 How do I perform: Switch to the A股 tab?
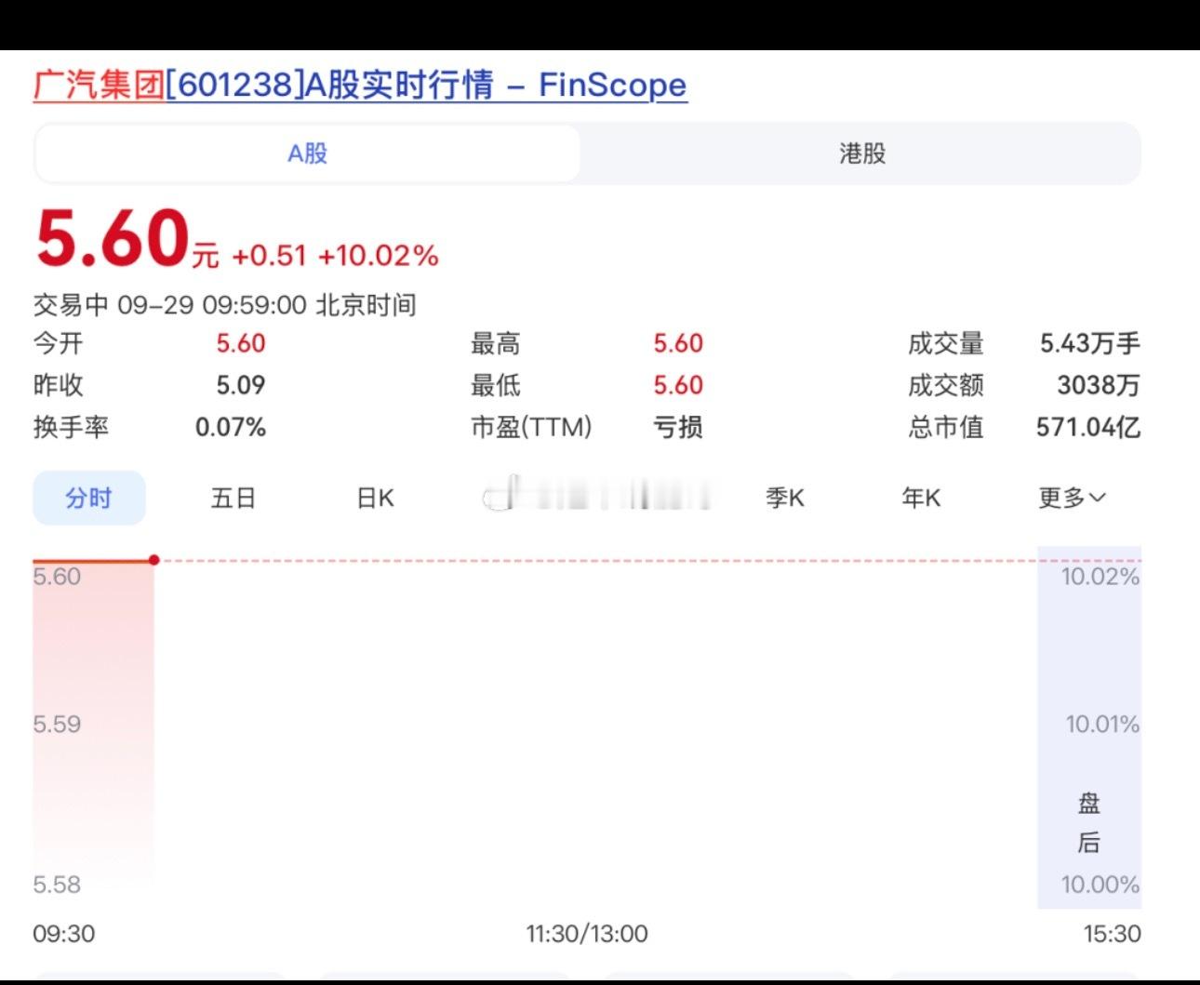click(x=308, y=153)
